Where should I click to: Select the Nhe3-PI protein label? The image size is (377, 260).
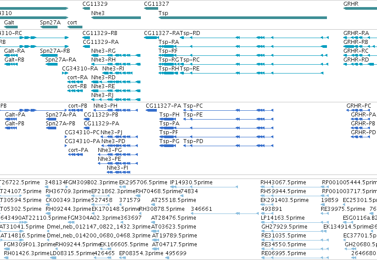tap(117, 168)
